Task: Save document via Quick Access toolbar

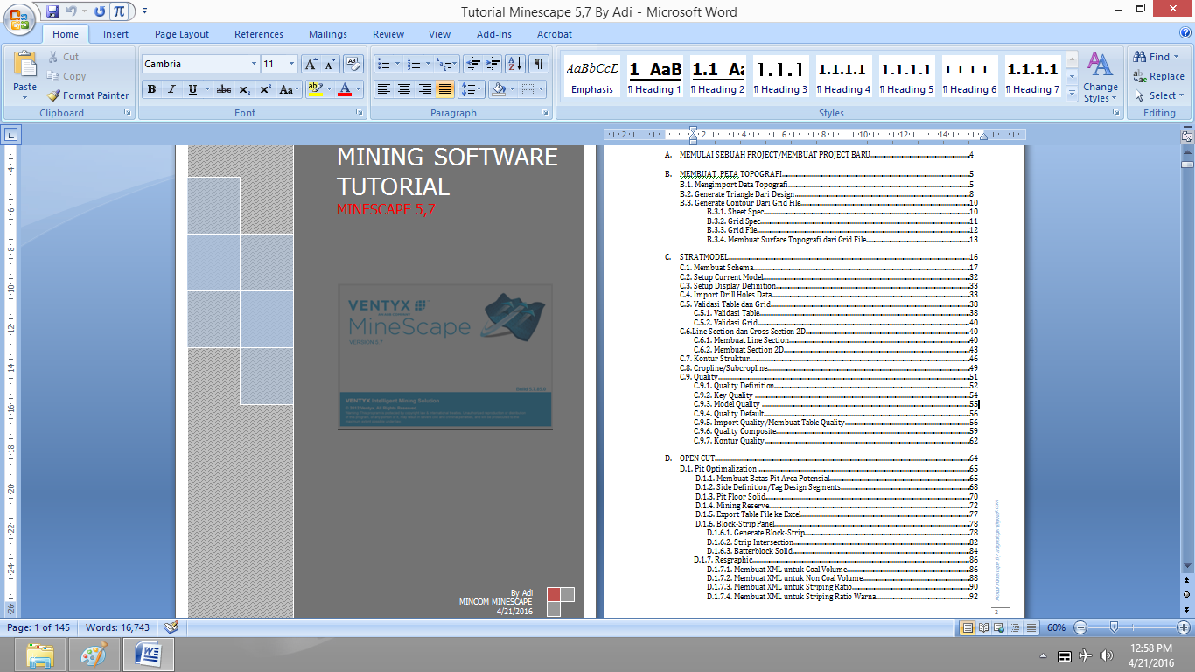Action: (52, 12)
